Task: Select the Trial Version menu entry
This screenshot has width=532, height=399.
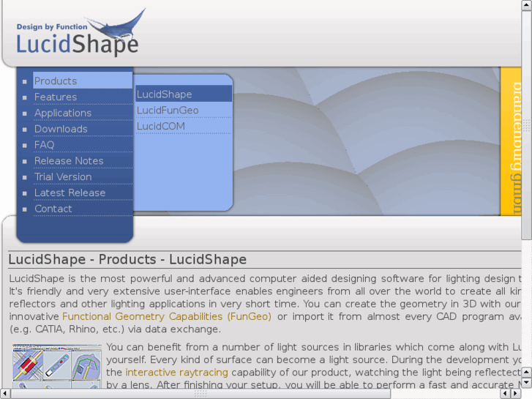Action: pyautogui.click(x=83, y=177)
